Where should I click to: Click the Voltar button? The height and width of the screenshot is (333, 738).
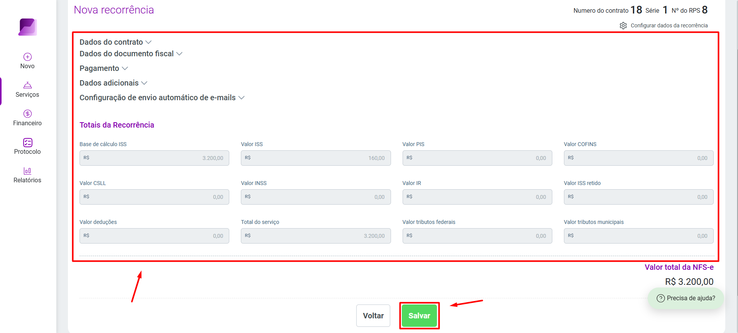pyautogui.click(x=373, y=316)
